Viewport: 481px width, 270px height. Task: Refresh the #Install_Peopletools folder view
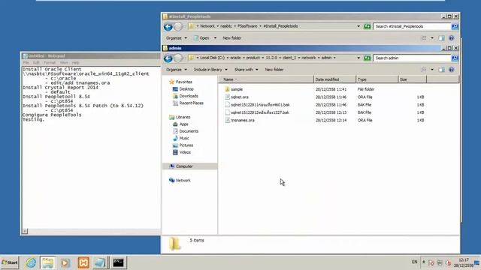(x=368, y=26)
